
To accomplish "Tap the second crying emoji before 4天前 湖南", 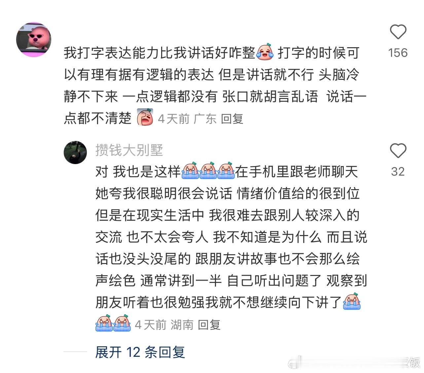I will point(122,323).
